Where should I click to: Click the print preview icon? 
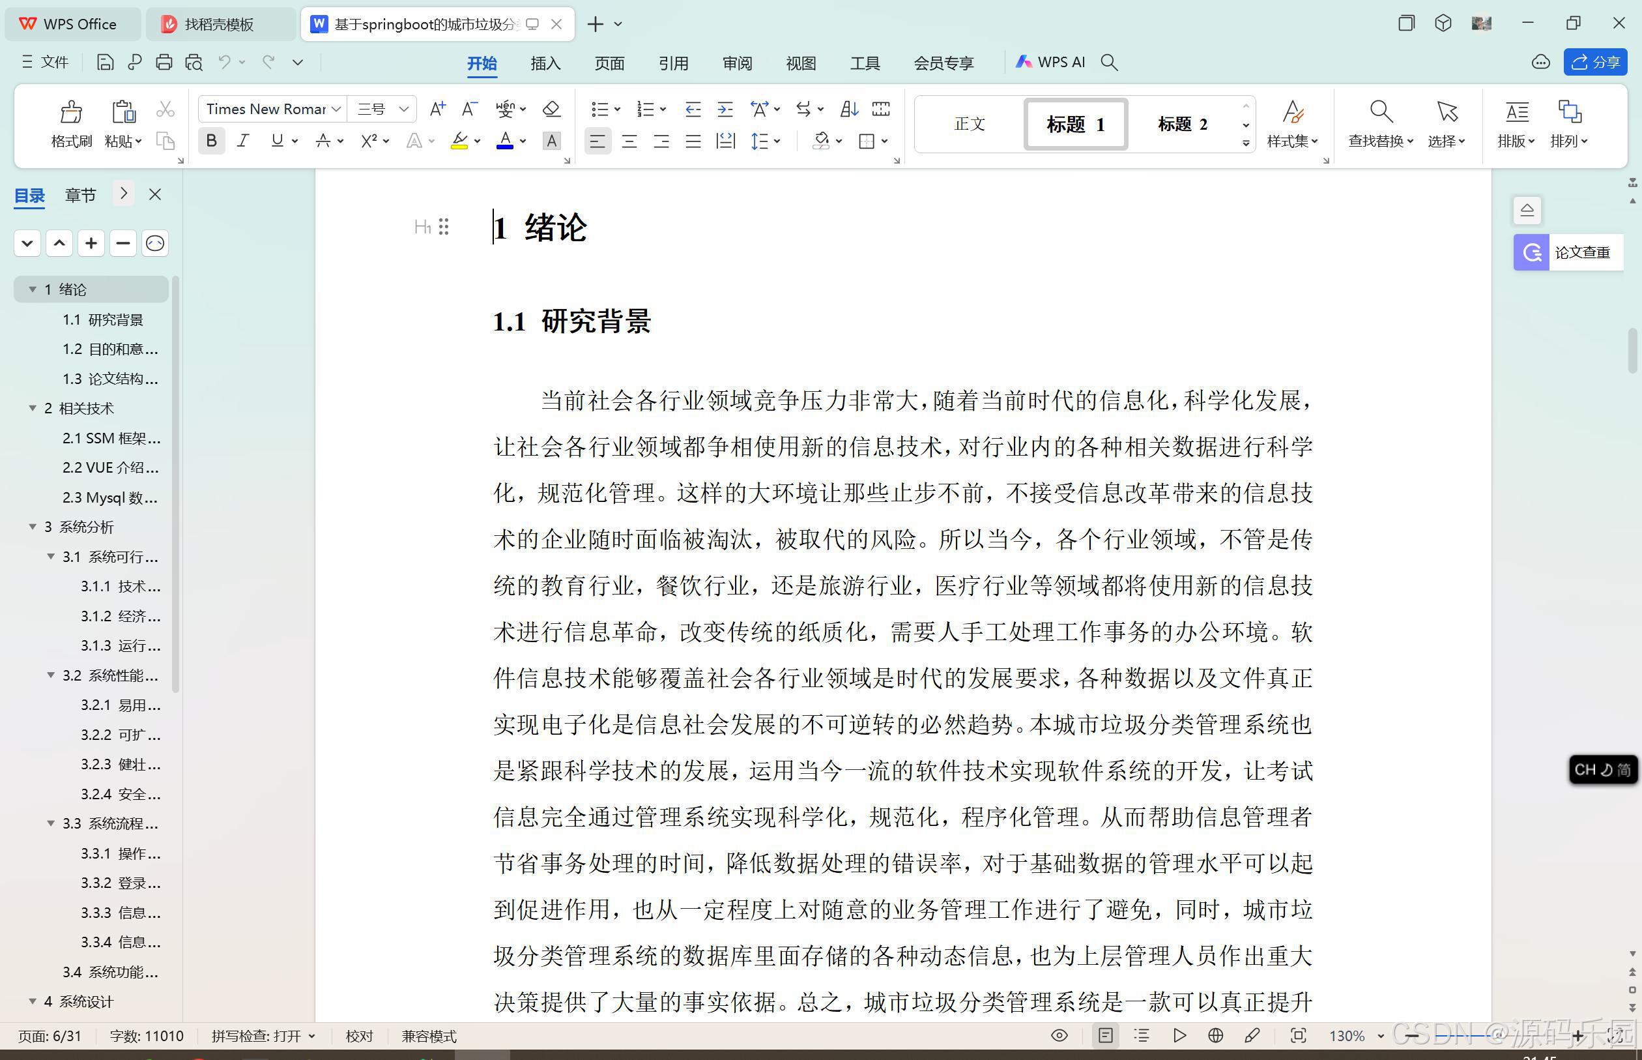click(x=194, y=63)
